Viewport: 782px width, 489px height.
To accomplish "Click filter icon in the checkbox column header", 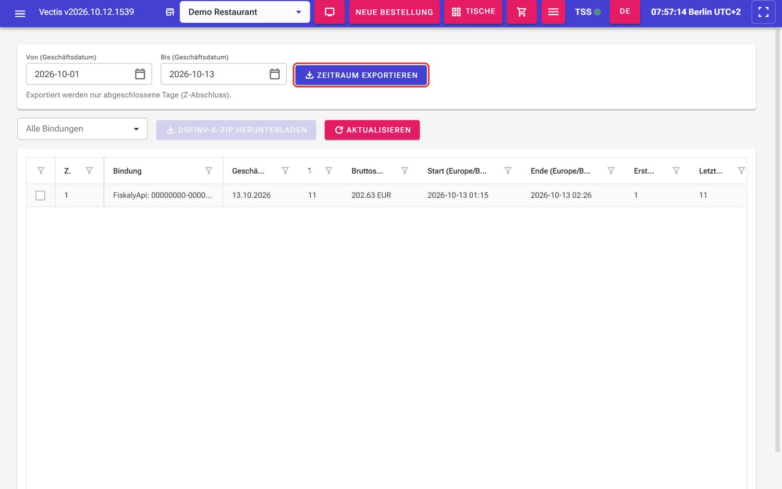I will tap(41, 170).
